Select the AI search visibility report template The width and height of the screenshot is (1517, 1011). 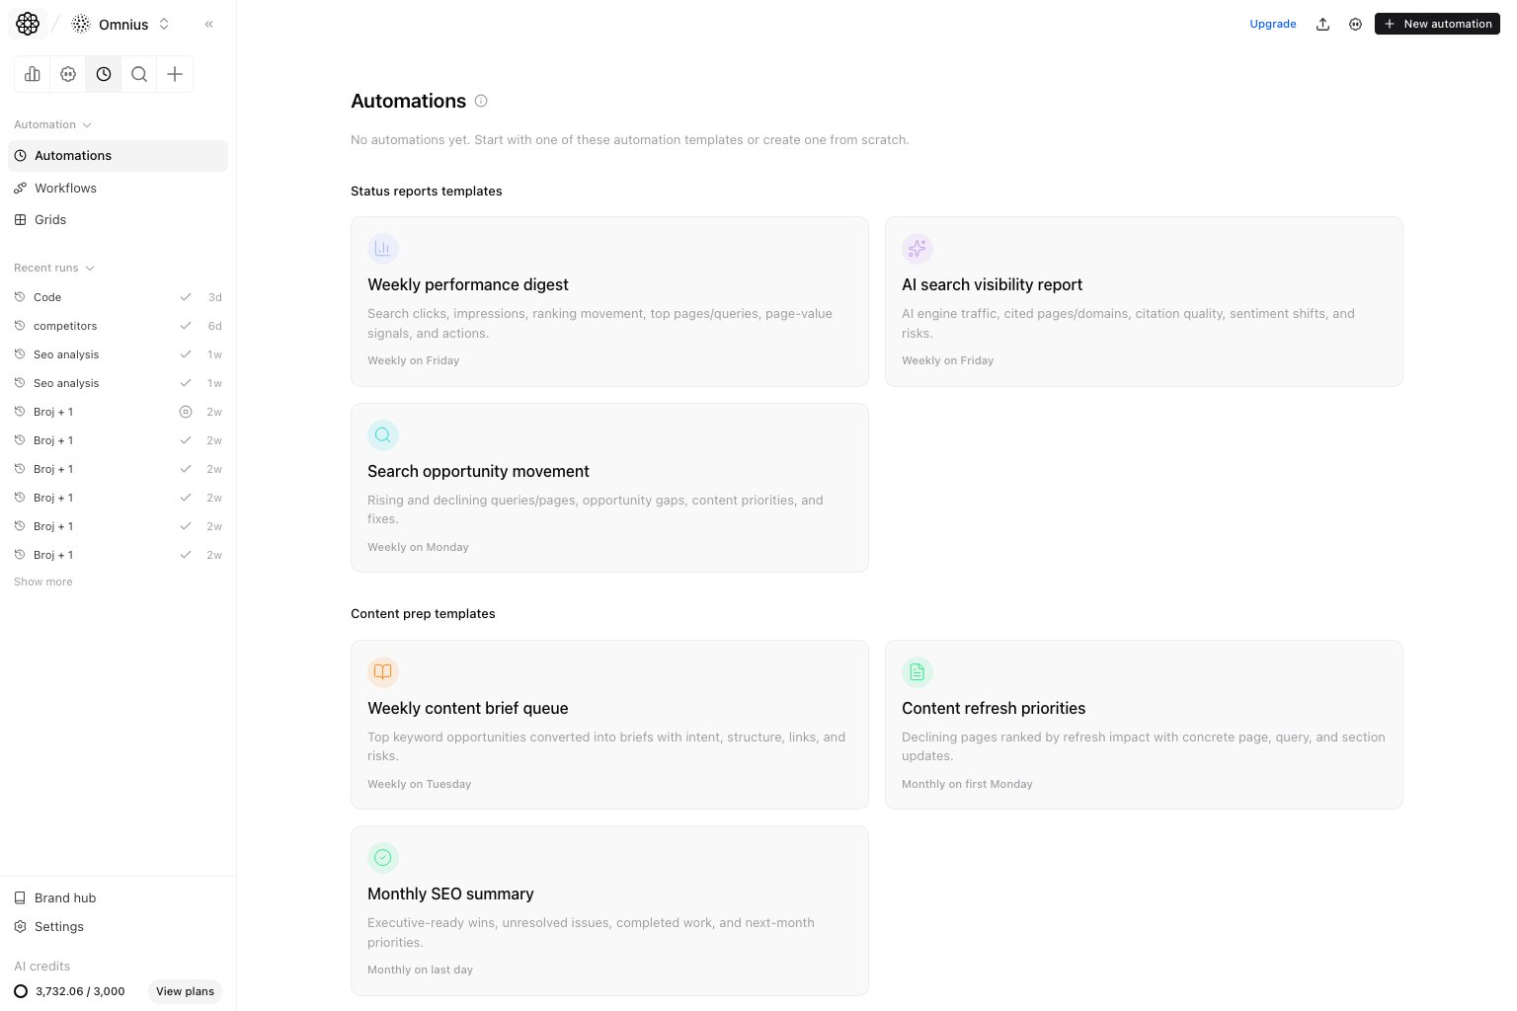click(x=1144, y=301)
